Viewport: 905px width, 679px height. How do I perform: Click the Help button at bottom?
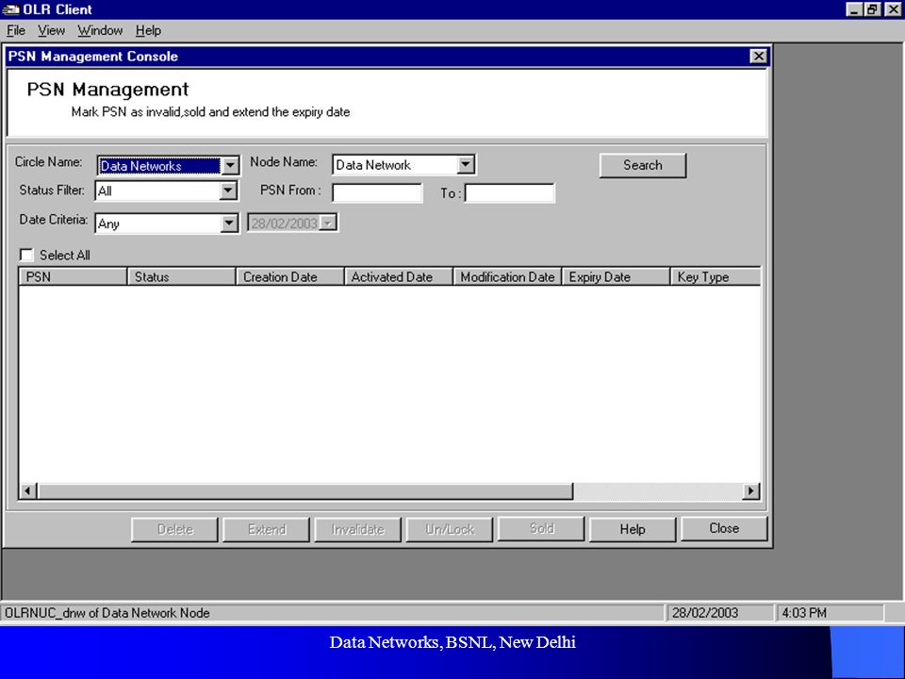coord(633,529)
